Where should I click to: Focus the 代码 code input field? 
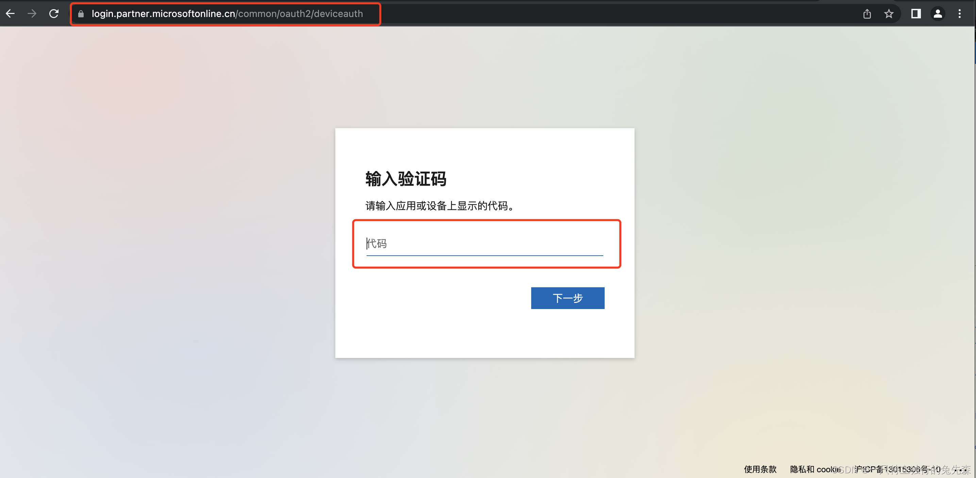click(x=485, y=243)
